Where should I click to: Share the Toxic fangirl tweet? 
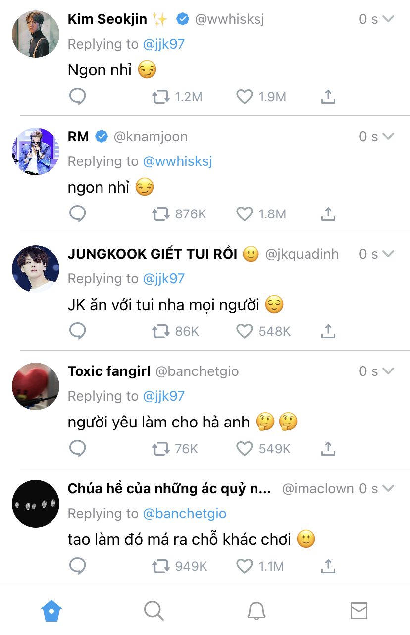(x=328, y=448)
